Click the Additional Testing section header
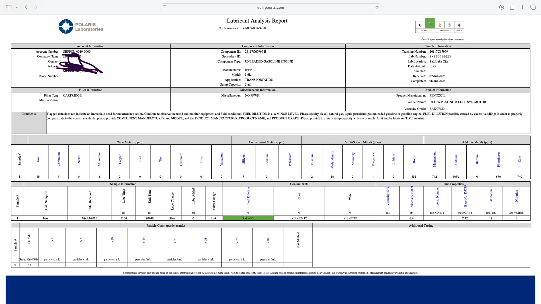This screenshot has width=541, height=304. click(421, 225)
